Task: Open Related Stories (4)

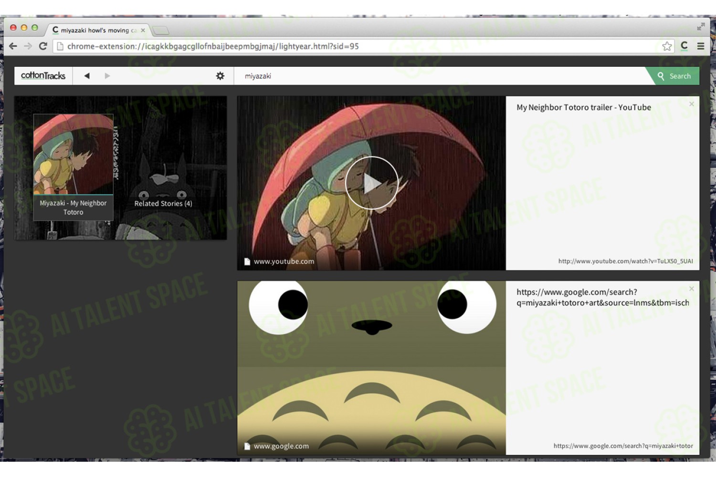Action: click(x=163, y=203)
